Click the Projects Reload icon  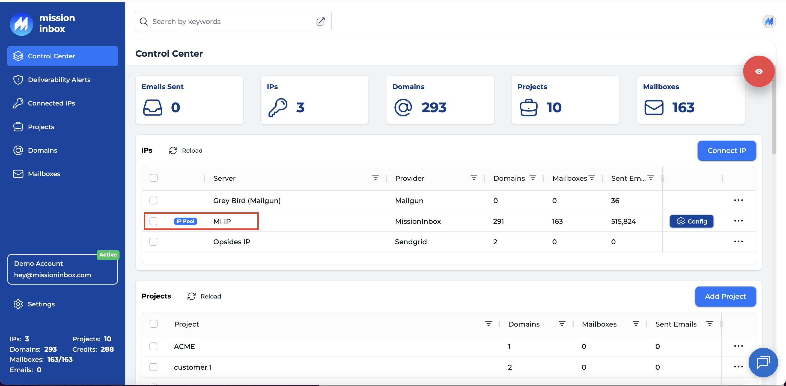[191, 296]
